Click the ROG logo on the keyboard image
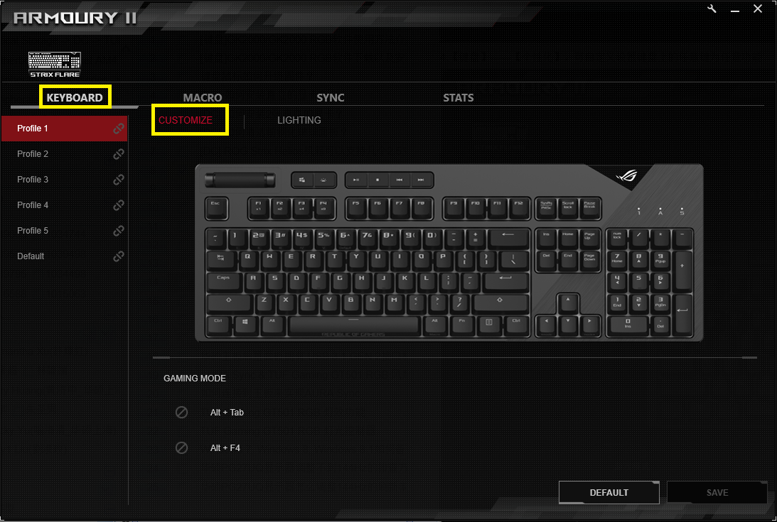The image size is (777, 522). pos(627,176)
